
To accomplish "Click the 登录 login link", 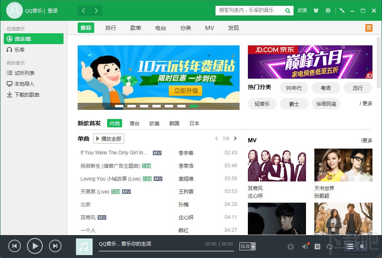I will pos(53,11).
